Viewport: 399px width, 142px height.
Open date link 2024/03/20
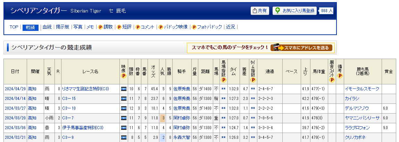[x=15, y=118]
